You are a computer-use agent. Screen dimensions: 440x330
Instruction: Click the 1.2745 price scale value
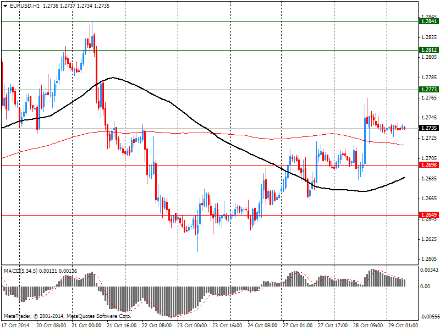429,118
